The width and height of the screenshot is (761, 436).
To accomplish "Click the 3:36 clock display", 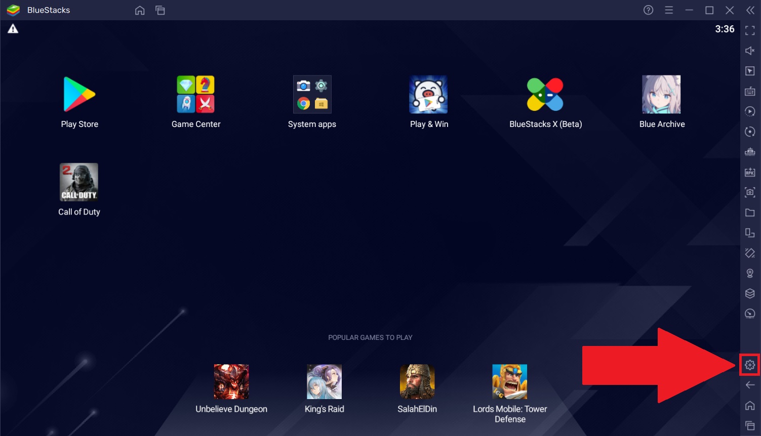I will pyautogui.click(x=725, y=29).
